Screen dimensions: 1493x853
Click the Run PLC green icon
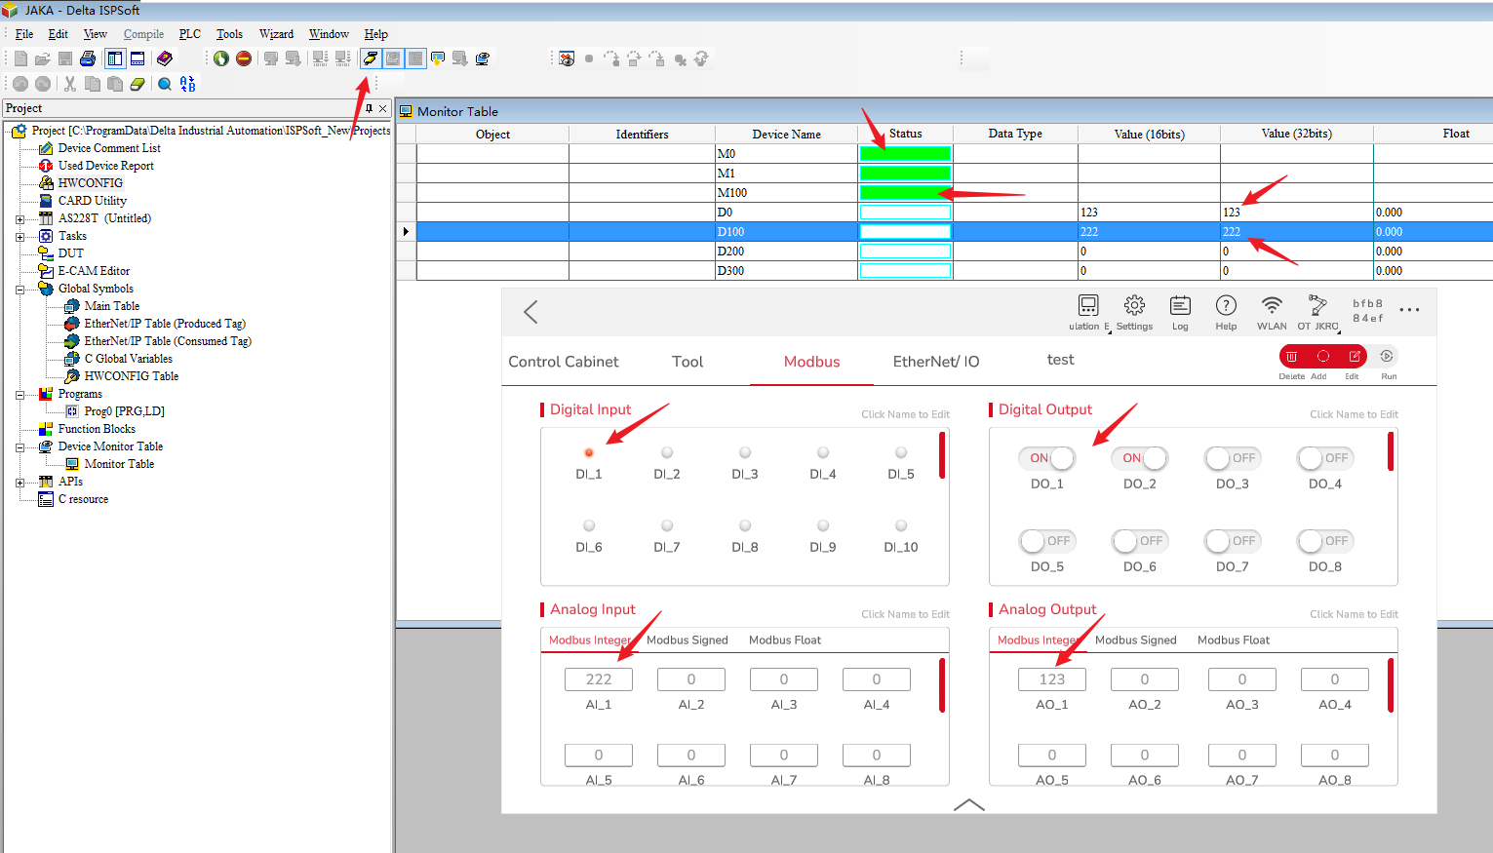(221, 58)
